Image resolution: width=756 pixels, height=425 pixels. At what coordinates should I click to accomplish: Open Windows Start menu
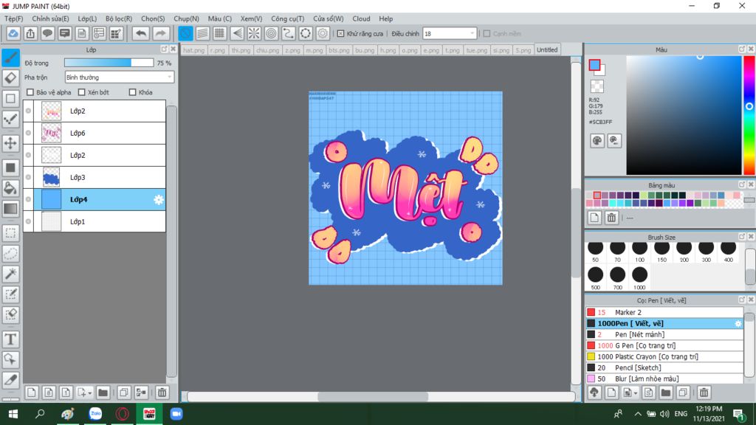13,414
